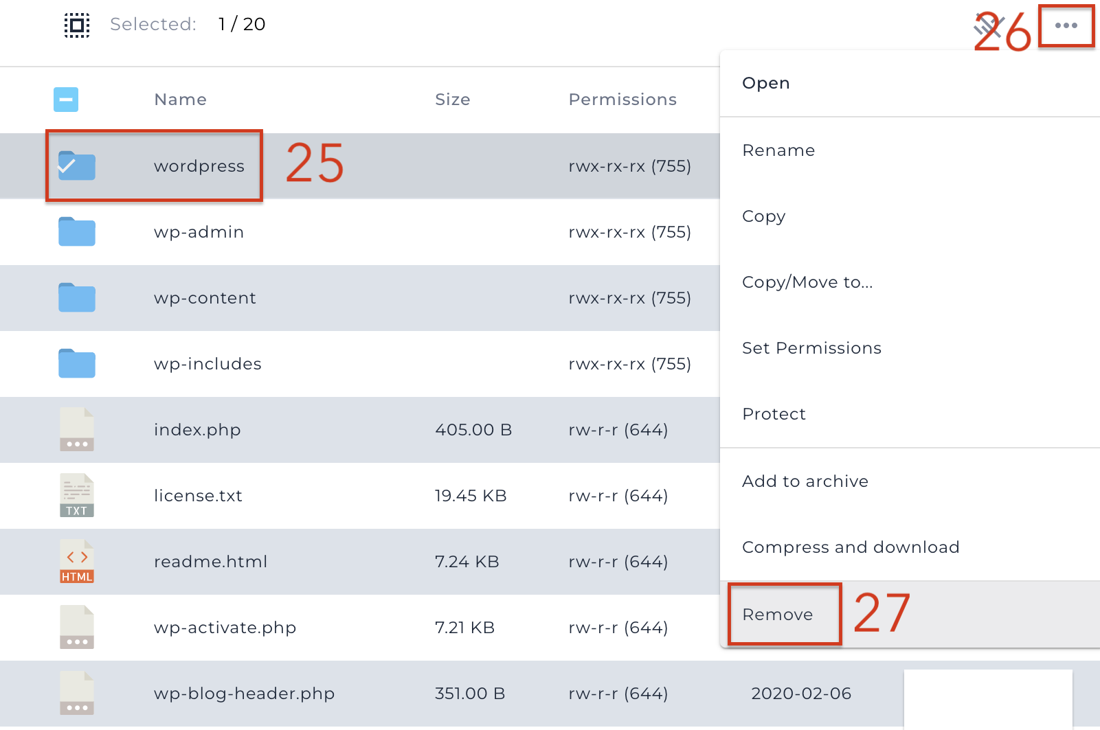Choose Copy/Move to... menu option
The width and height of the screenshot is (1100, 730).
point(807,282)
